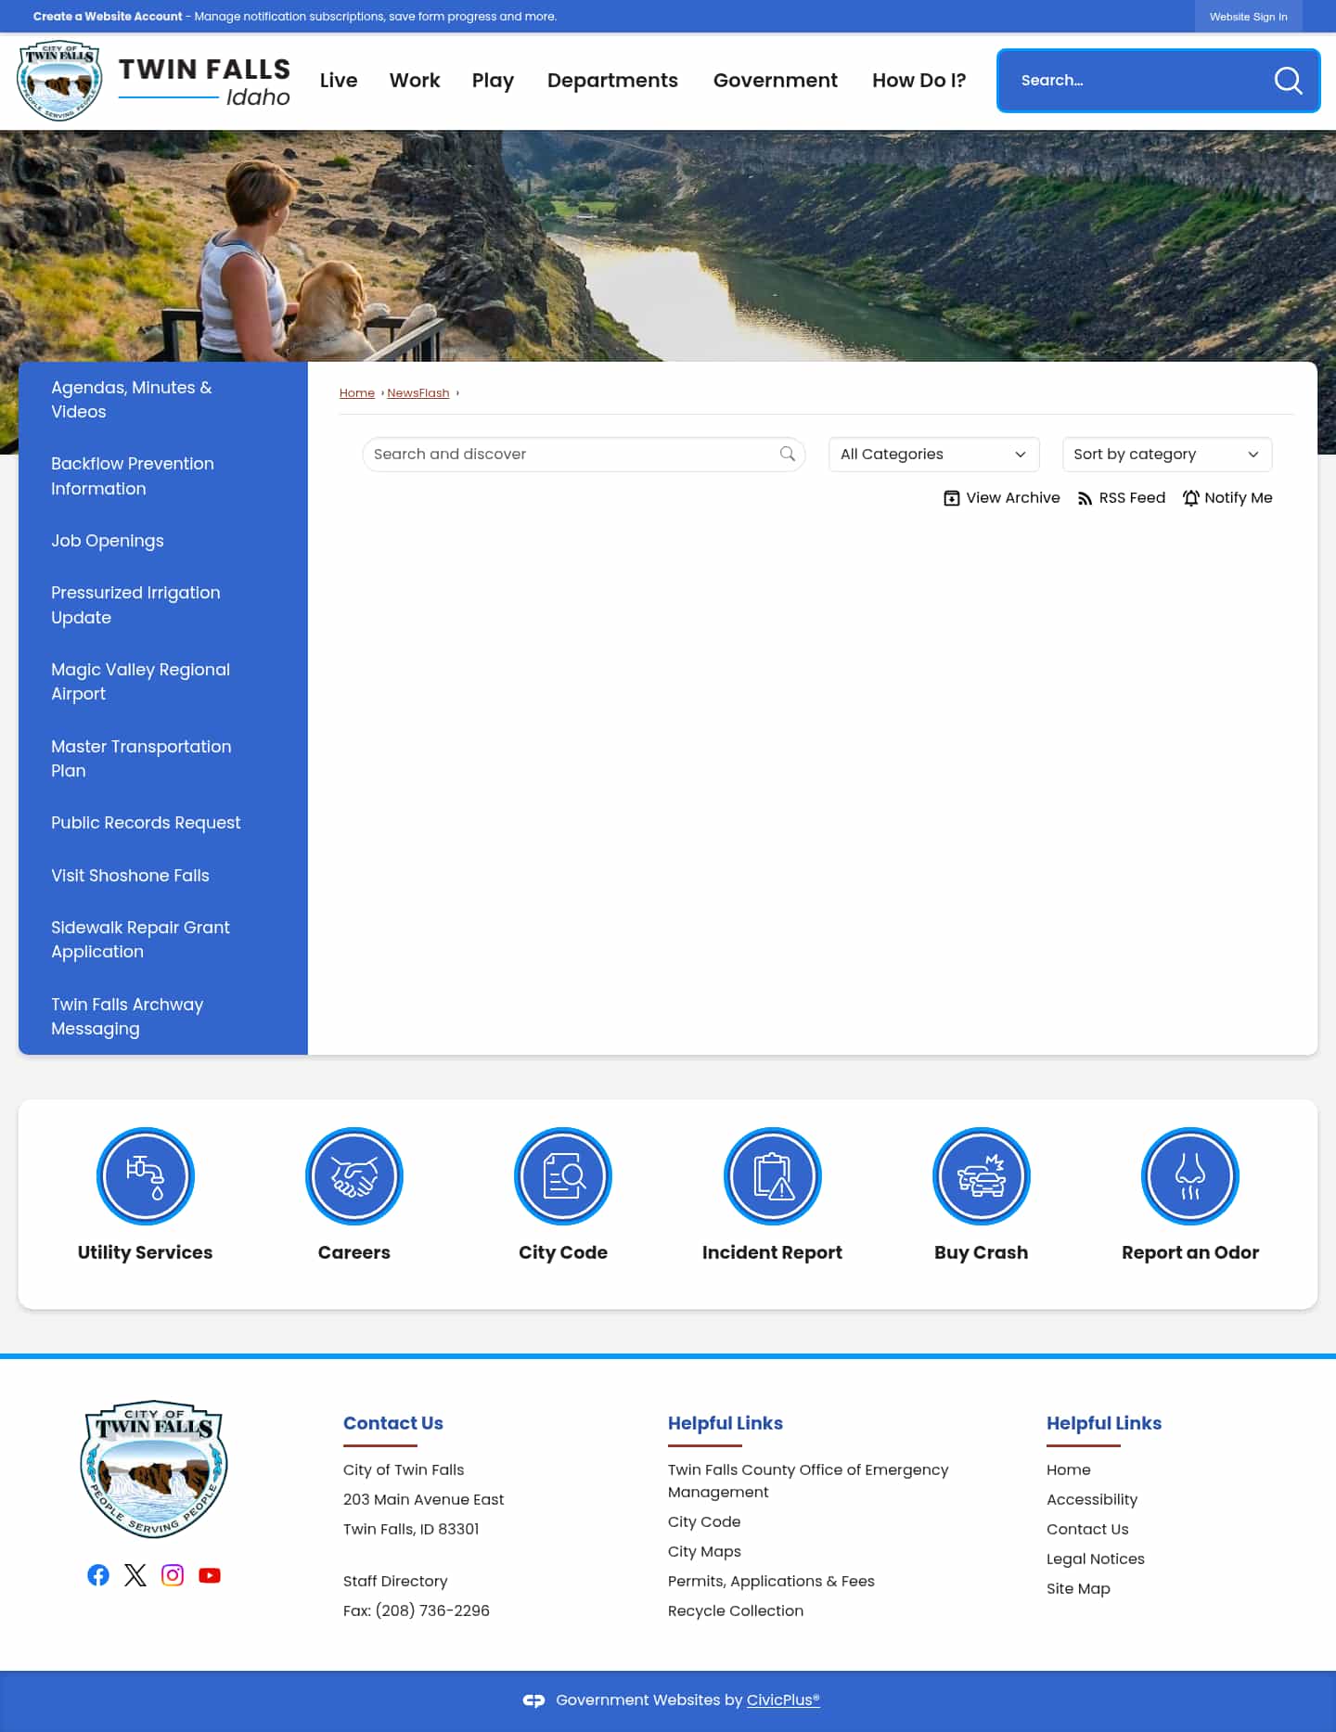Click the Buy Crash car collision icon
Viewport: 1336px width, 1732px height.
tap(982, 1176)
